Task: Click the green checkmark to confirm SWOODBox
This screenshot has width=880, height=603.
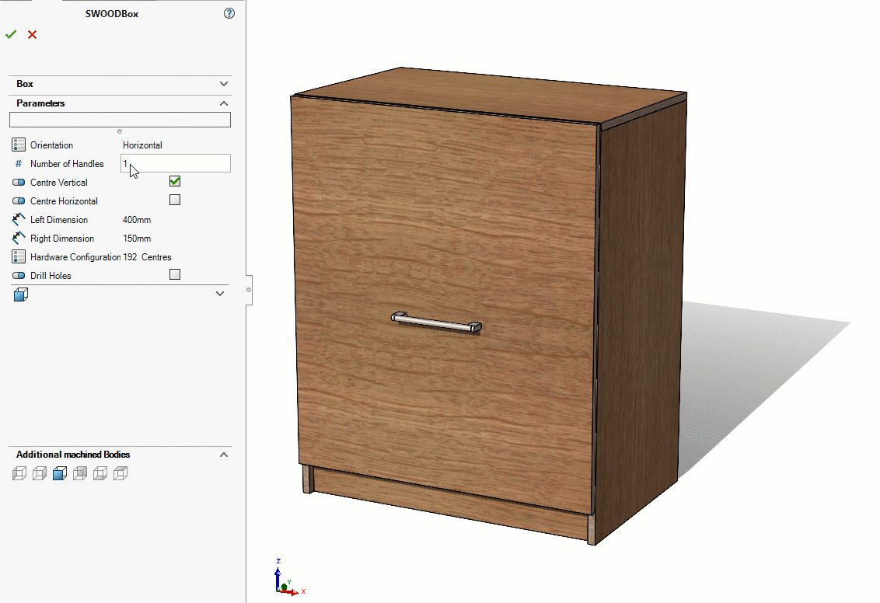Action: tap(10, 34)
